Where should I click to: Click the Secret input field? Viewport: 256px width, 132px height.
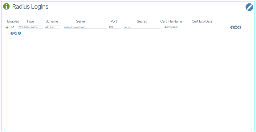[142, 27]
